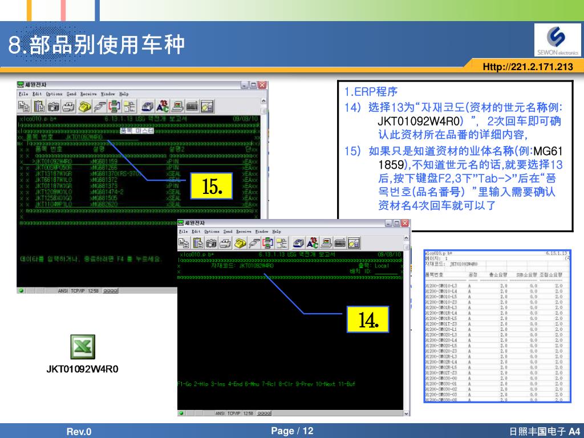584x438 pixels.
Task: Click scroll-up arrow in front terminal window
Action: (x=406, y=238)
